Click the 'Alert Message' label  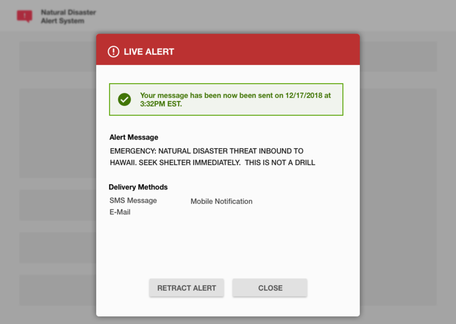click(134, 137)
